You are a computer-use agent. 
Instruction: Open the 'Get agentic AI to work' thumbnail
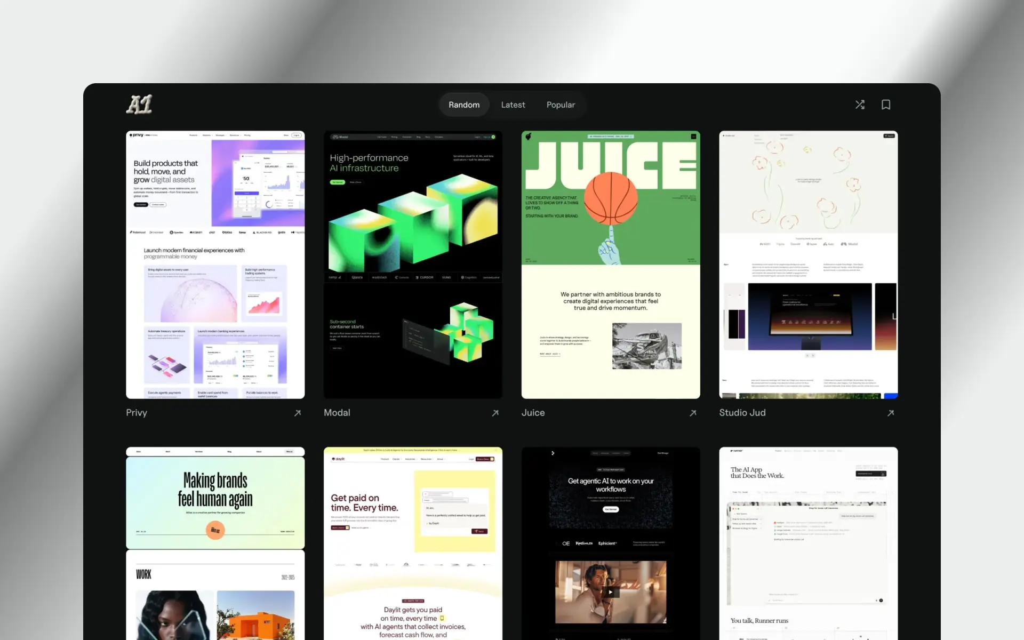[x=611, y=543]
